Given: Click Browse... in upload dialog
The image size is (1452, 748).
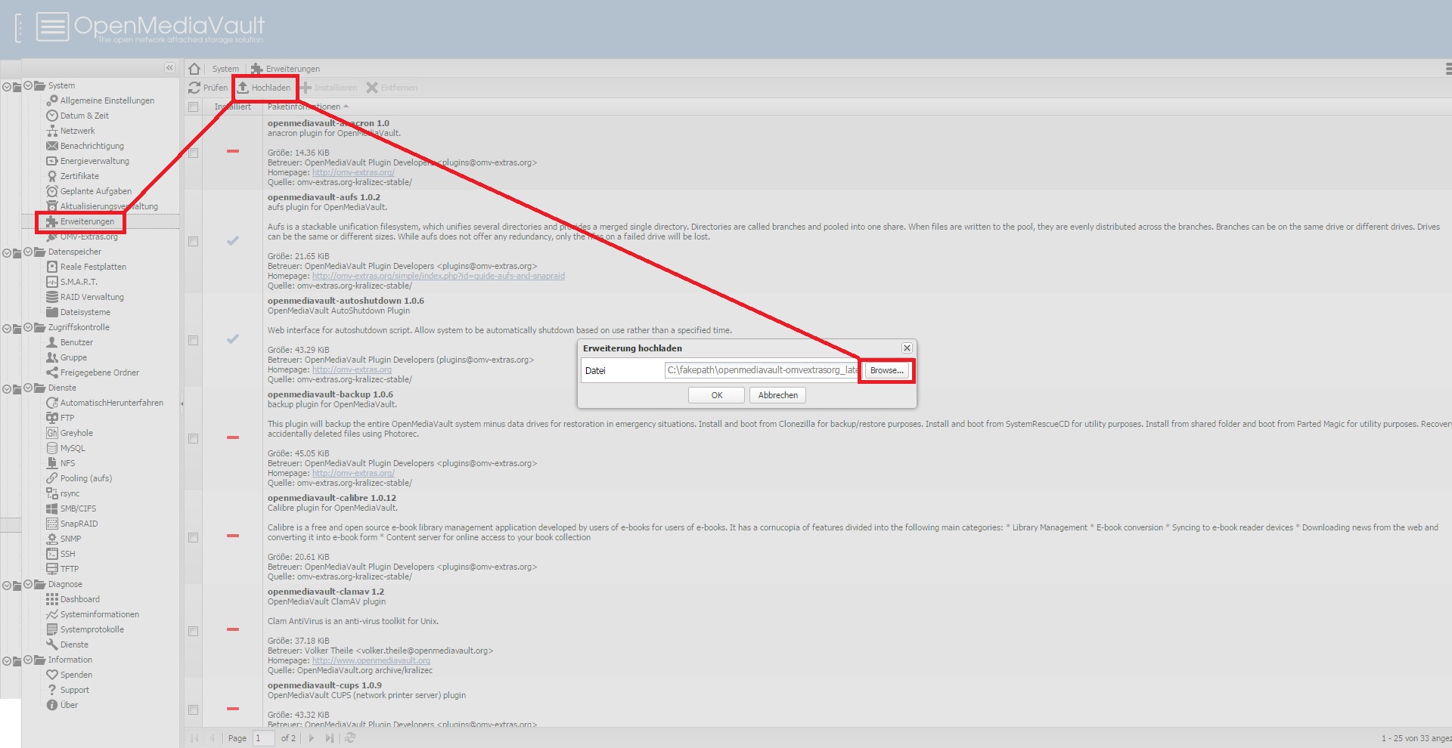Looking at the screenshot, I should pos(886,371).
